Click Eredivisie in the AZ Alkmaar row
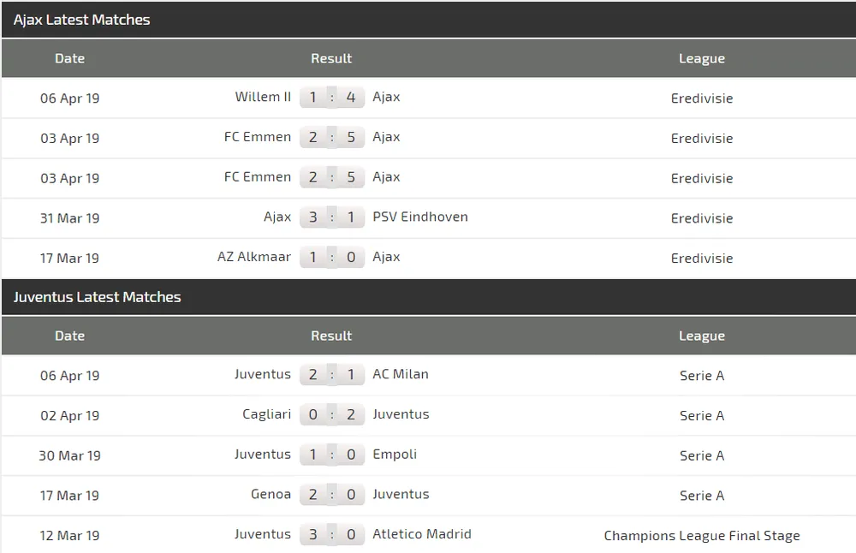This screenshot has width=856, height=553. 702,258
